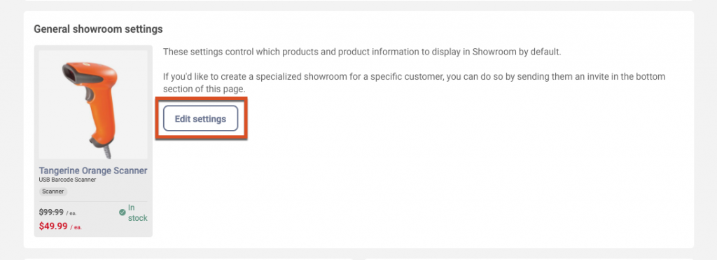This screenshot has height=260, width=717.
Task: Select the USB Barcode Scanner subtitle
Action: point(68,180)
